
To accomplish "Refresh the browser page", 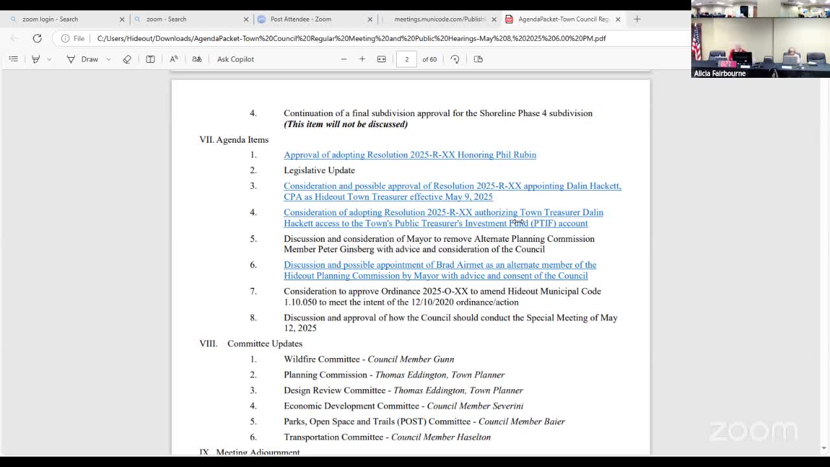I will click(37, 38).
